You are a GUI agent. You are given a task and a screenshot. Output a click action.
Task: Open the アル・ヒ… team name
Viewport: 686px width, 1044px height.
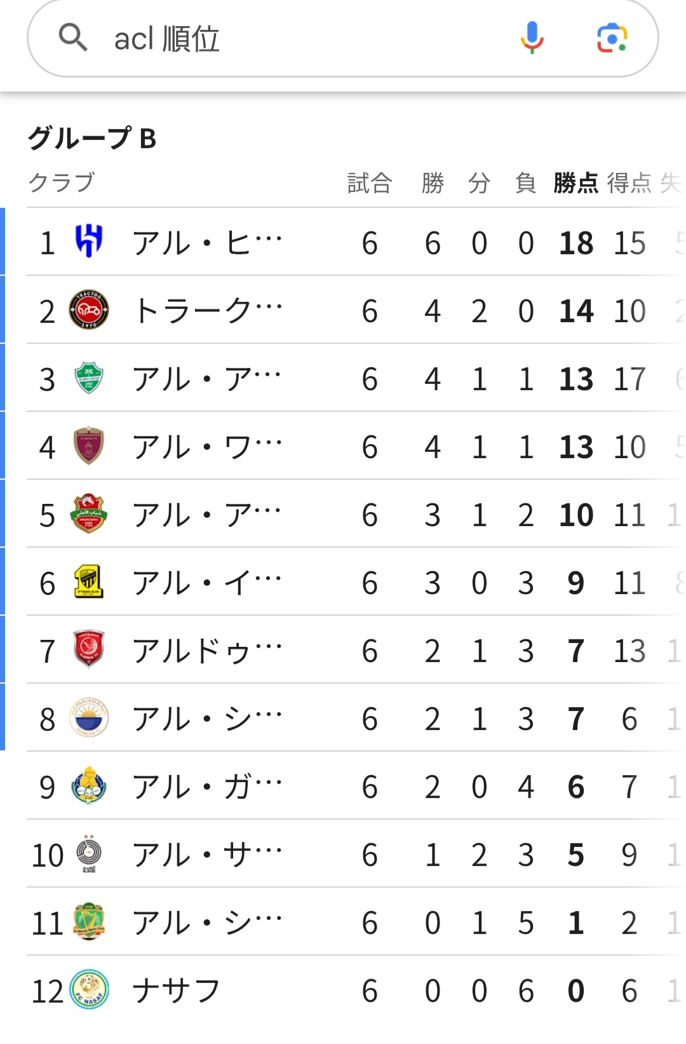(207, 243)
